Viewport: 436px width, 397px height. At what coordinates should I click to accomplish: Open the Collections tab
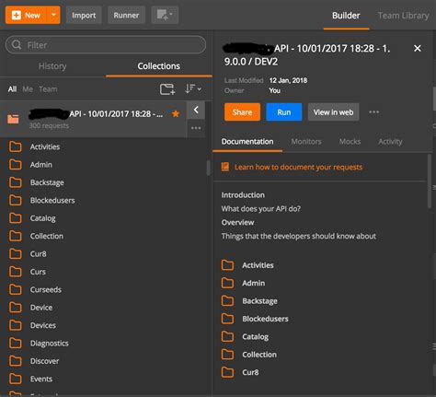tap(159, 66)
